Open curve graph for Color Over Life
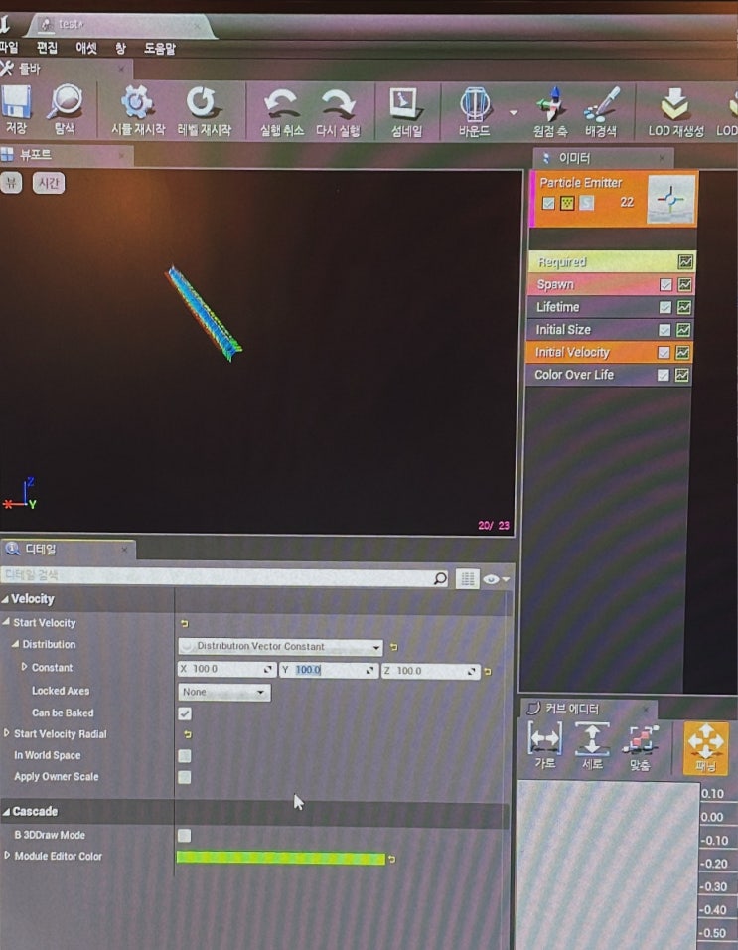Screen dimensions: 738x950 682,375
